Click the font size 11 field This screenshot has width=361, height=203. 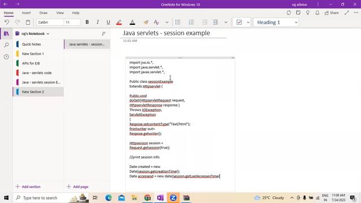pos(72,23)
